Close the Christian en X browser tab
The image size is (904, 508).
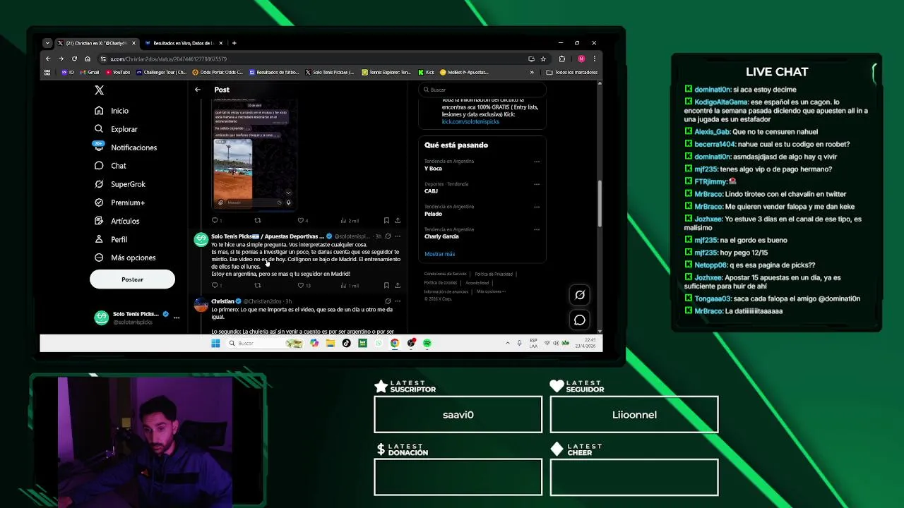click(x=133, y=43)
